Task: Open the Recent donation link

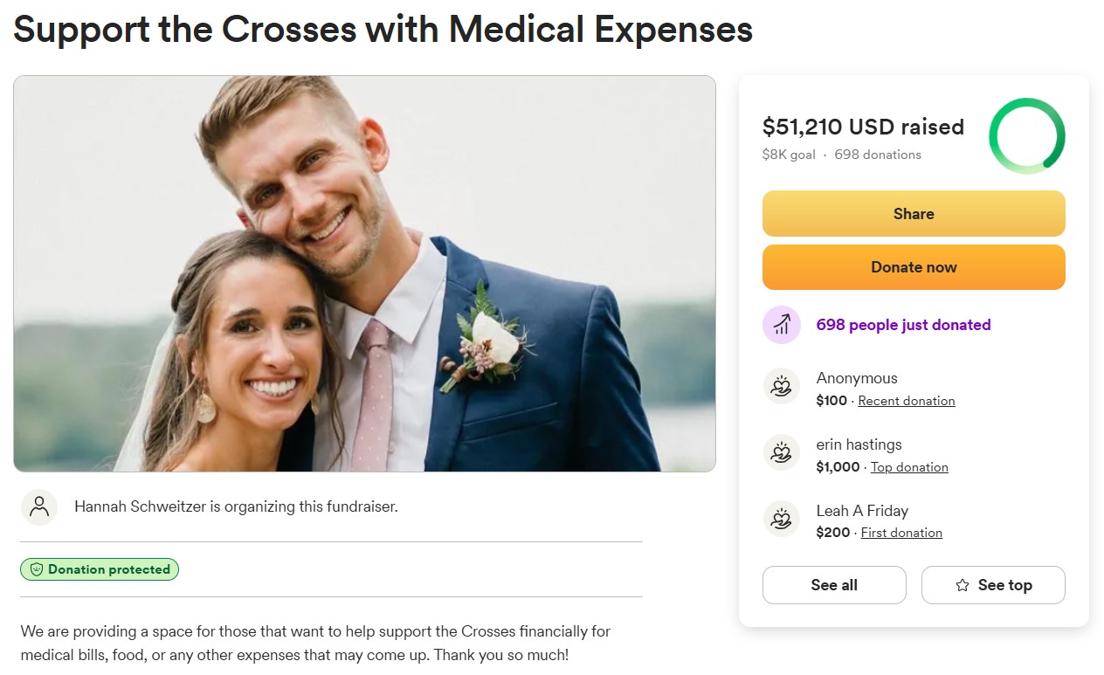Action: [x=906, y=401]
